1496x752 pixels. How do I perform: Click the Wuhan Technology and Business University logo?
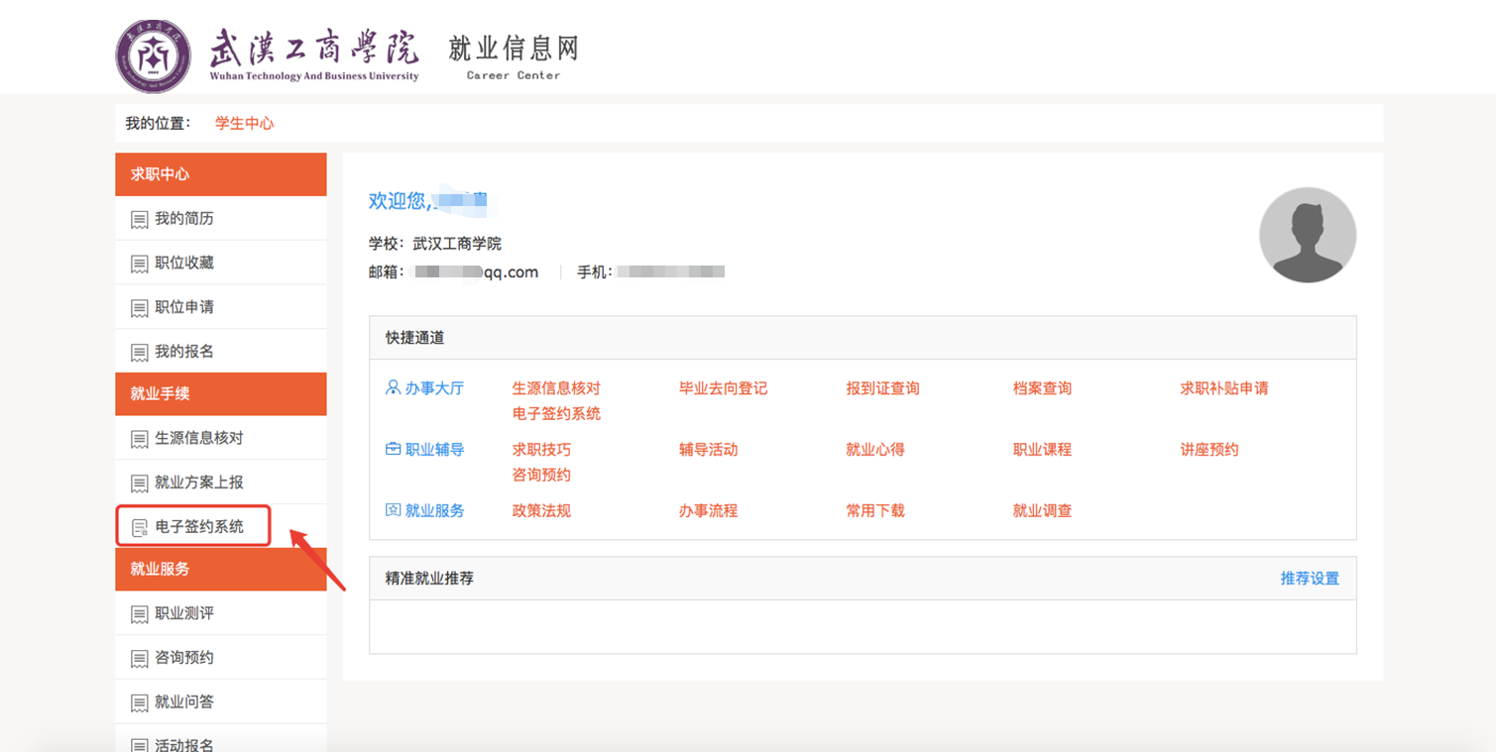[x=154, y=56]
